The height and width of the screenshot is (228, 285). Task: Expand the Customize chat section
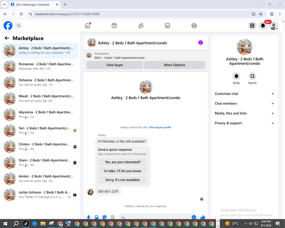[245, 93]
